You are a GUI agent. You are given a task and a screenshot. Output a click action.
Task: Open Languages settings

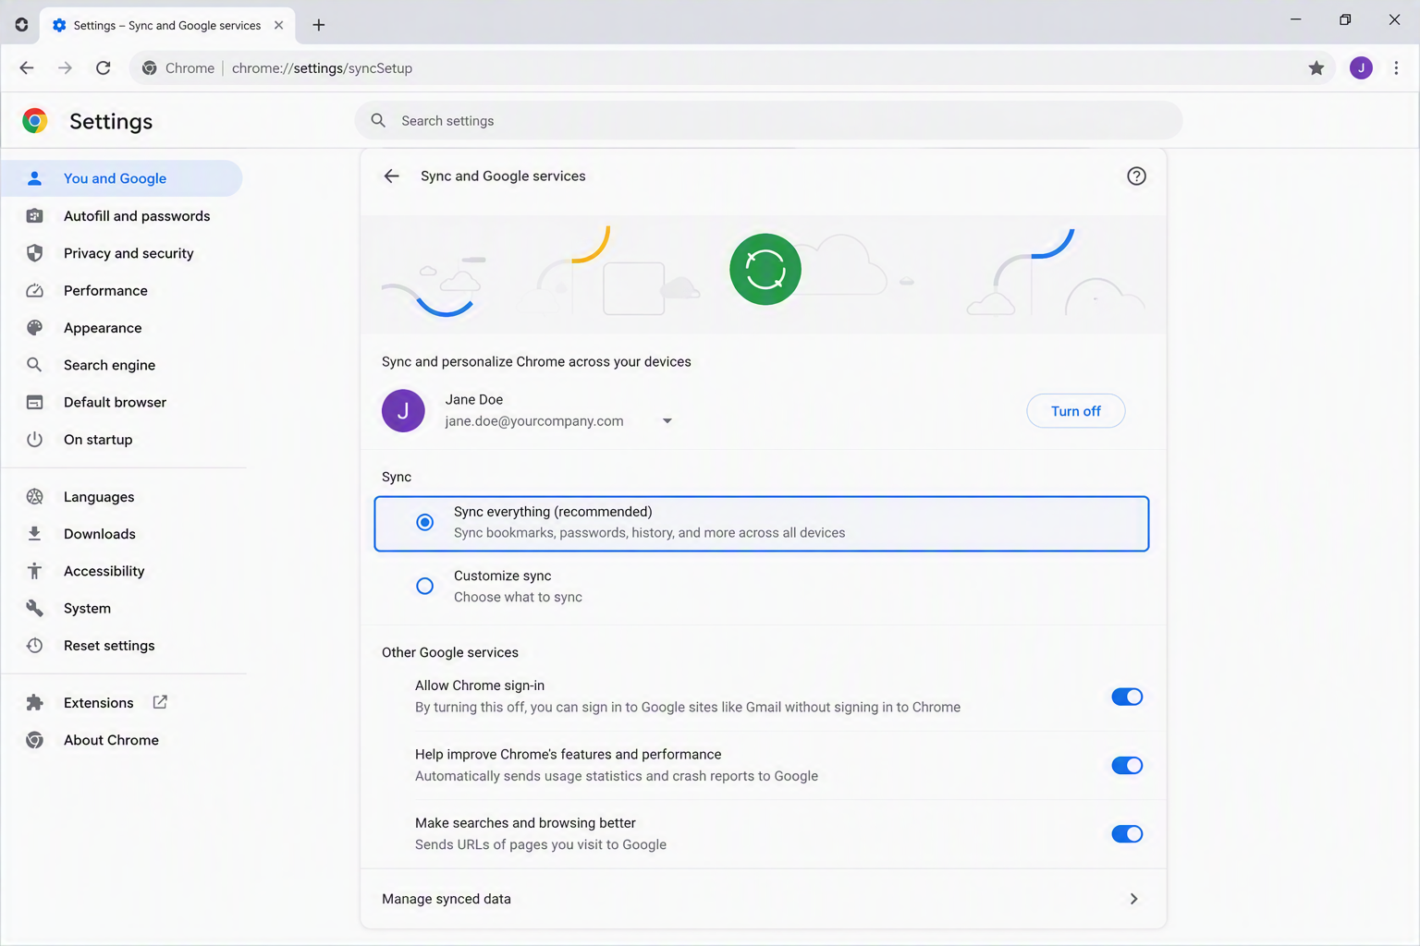click(x=122, y=496)
